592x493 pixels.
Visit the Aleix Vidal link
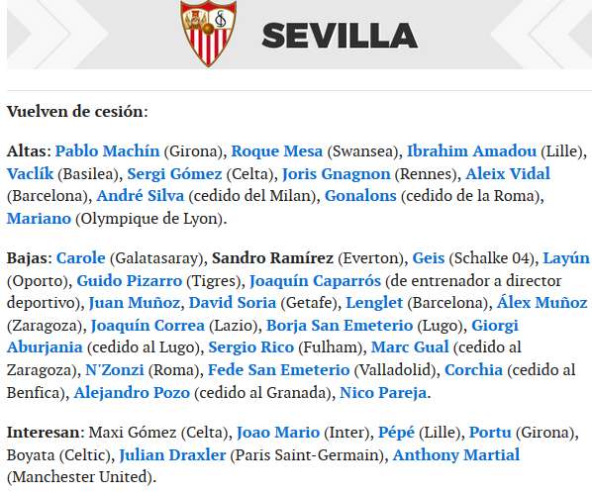508,173
